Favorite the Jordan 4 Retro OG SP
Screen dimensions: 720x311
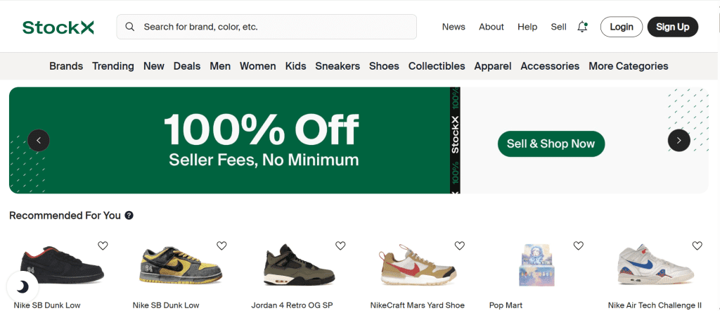point(340,246)
